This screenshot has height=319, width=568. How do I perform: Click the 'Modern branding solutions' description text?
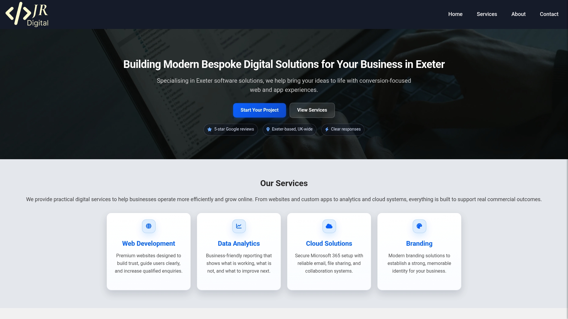pos(419,263)
